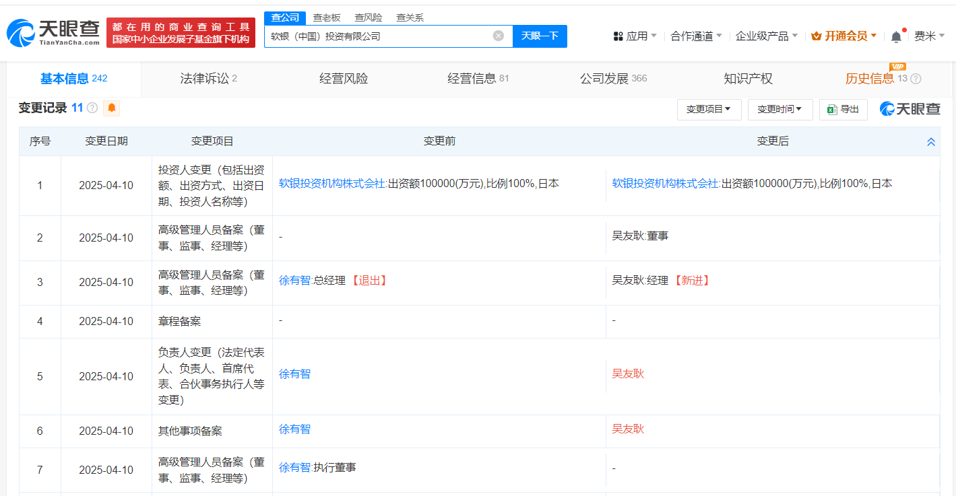Click the help icon beside 历史信息 13
The width and height of the screenshot is (956, 496).
pos(916,79)
